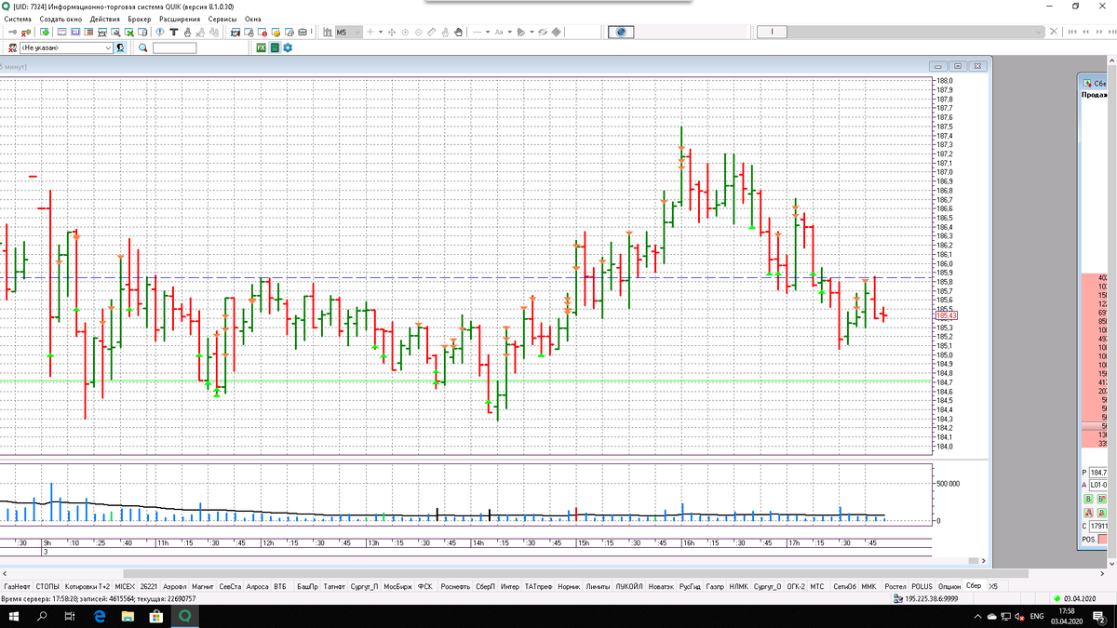
Task: Open the <Не указан> account combo box
Action: tap(65, 47)
